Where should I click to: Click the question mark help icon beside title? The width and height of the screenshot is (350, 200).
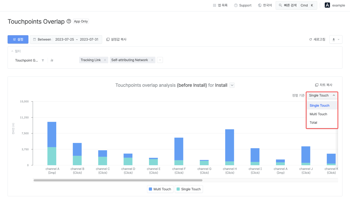point(69,21)
